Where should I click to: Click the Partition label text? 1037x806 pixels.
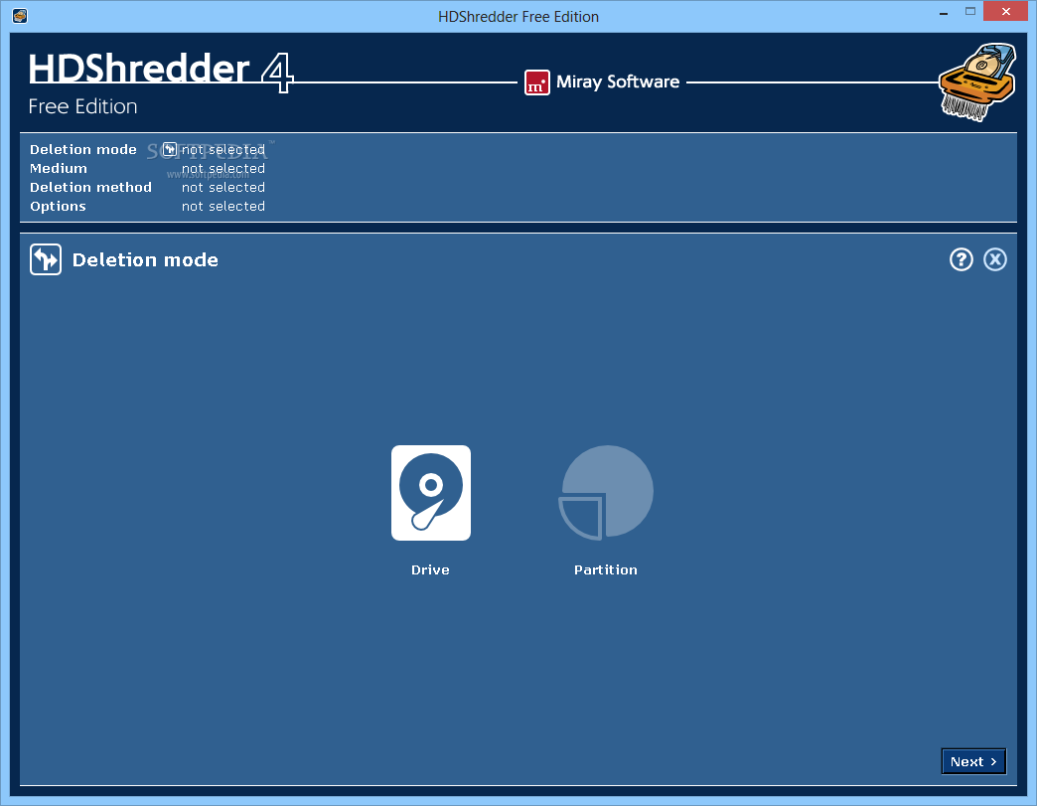pyautogui.click(x=606, y=569)
